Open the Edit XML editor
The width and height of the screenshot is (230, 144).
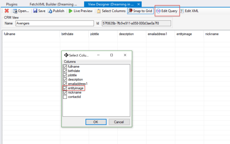(x=190, y=11)
